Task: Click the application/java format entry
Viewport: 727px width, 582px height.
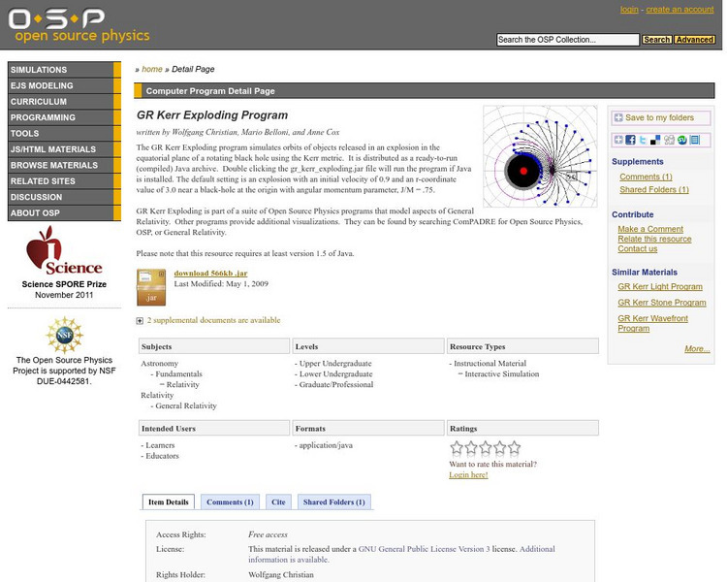Action: (x=326, y=445)
